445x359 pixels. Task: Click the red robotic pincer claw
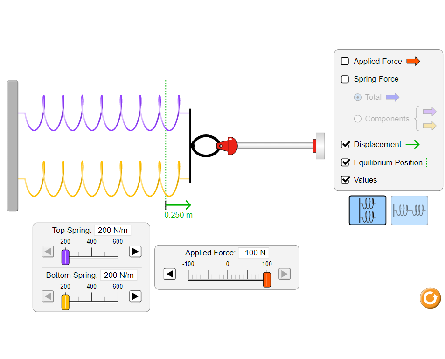pyautogui.click(x=227, y=146)
